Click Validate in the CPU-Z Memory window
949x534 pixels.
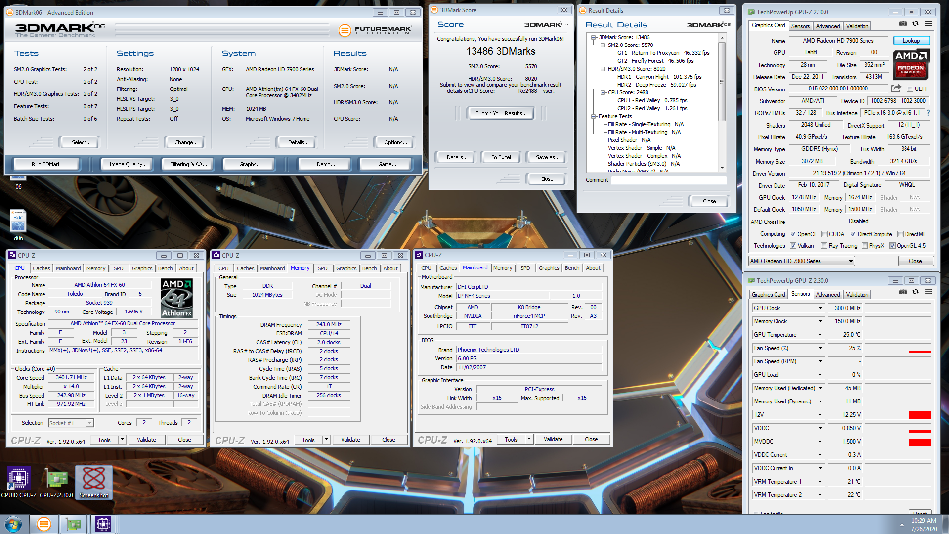pos(350,440)
